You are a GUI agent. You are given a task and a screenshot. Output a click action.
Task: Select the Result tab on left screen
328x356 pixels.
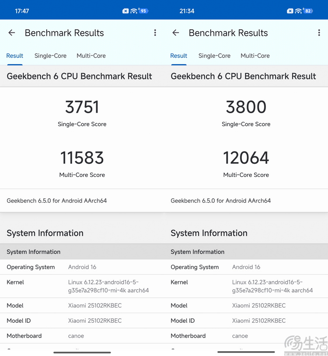pyautogui.click(x=14, y=55)
